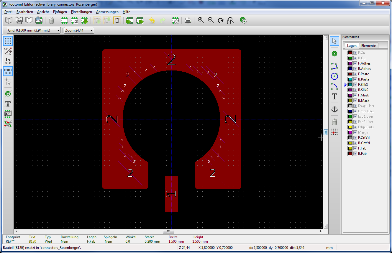Uncheck F.Adhes layer visibility checkbox
The height and width of the screenshot is (253, 392).
[x=355, y=63]
